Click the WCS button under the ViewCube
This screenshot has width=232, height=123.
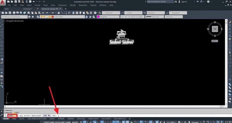(215, 41)
